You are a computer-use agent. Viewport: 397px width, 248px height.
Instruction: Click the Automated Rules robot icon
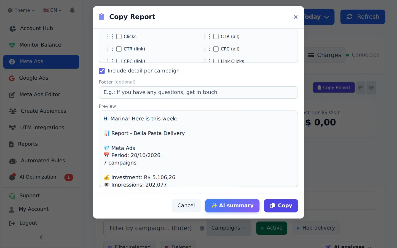(13, 161)
